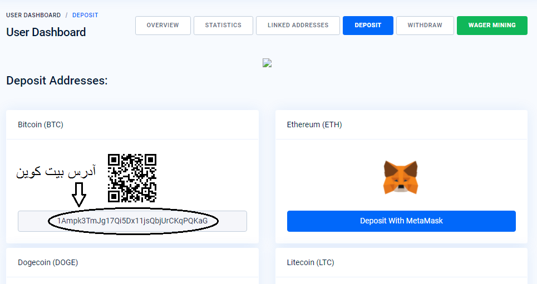The height and width of the screenshot is (284, 537).
Task: Click the Deposit With MetaMask button
Action: coord(401,221)
